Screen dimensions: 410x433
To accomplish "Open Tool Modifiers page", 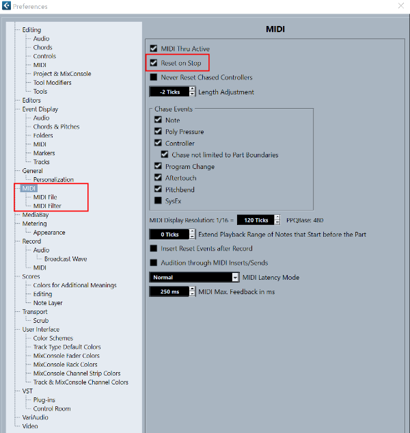I will tap(52, 83).
